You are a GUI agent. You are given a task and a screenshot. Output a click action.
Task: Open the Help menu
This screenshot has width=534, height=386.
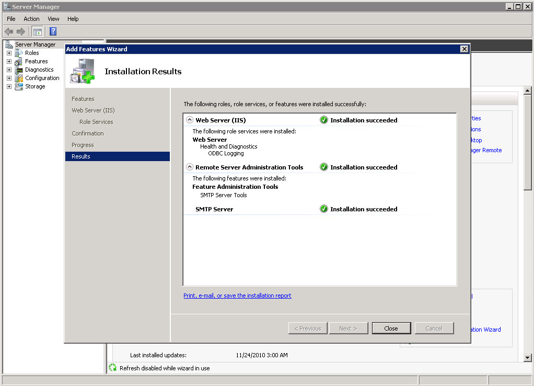pos(73,19)
